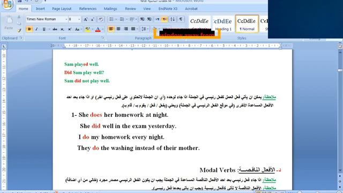Image resolution: width=343 pixels, height=193 pixels.
Task: Center the text alignment
Action: (118, 29)
